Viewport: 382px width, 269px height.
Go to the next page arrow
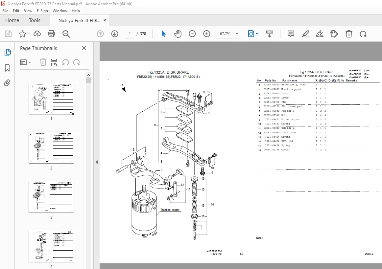(x=115, y=34)
